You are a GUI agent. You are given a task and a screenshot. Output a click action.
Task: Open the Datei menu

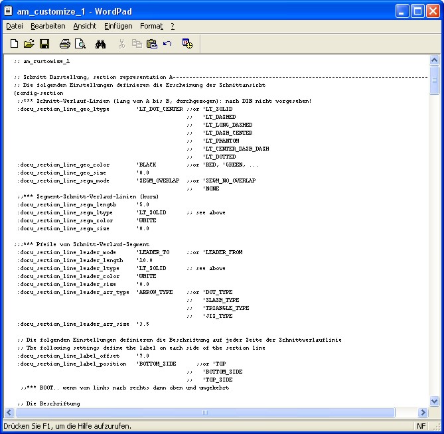point(15,26)
